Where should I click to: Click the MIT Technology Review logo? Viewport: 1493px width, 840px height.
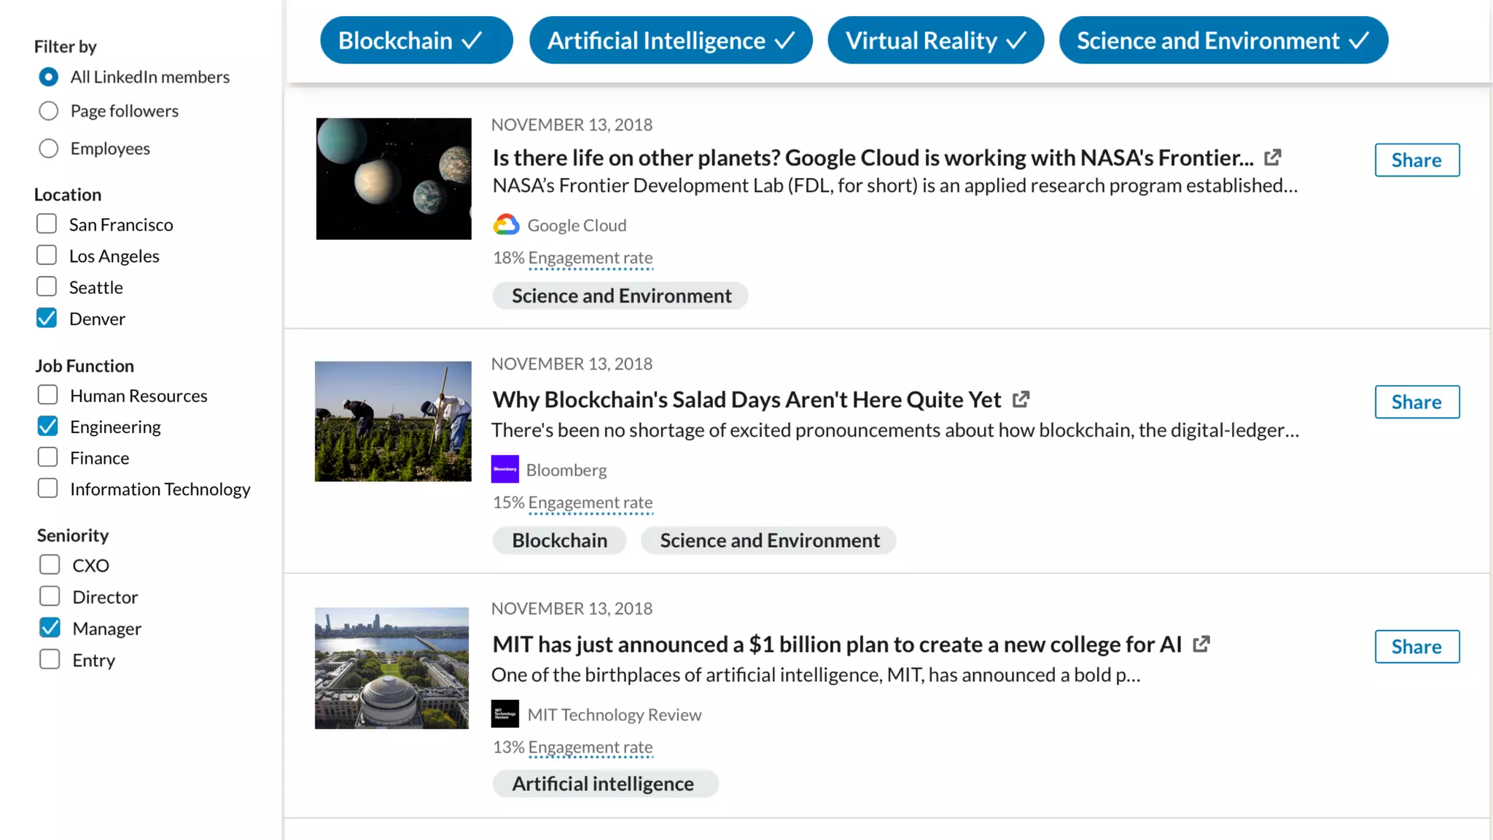coord(505,714)
